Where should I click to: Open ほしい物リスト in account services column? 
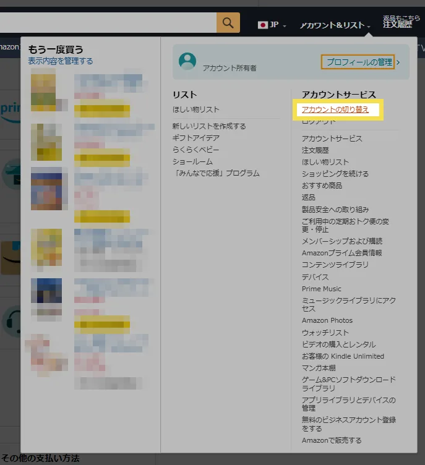pyautogui.click(x=325, y=162)
